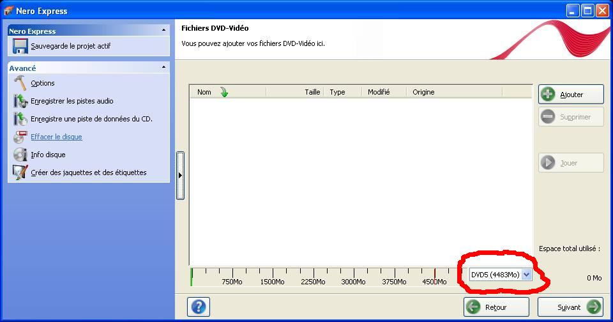Click the Ajouter button
Viewport: 613px width, 322px height.
tap(571, 95)
